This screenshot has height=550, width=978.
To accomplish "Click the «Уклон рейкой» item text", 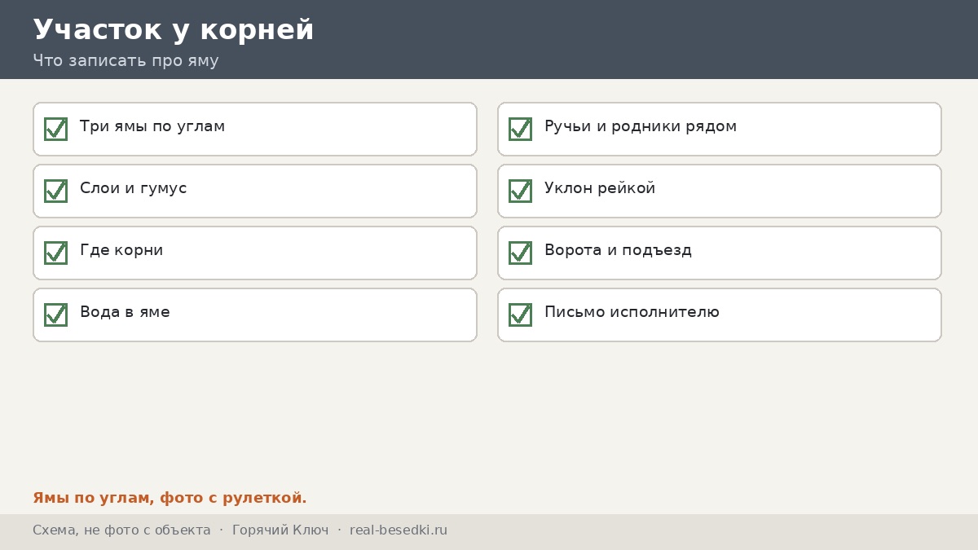I will (x=600, y=188).
